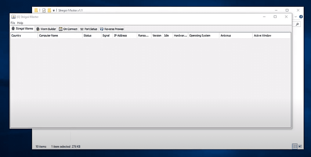Click the Antivirus column header
Image resolution: width=311 pixels, height=157 pixels.
click(236, 36)
